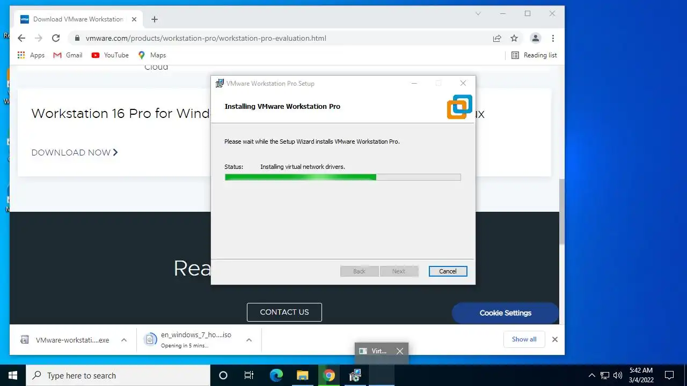Click the Chrome page vertical scrollbar
The image size is (687, 386).
[561, 212]
